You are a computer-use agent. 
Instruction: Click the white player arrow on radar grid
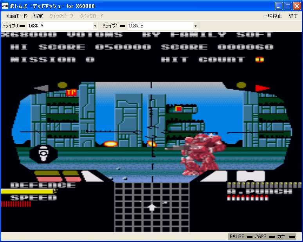click(x=152, y=207)
